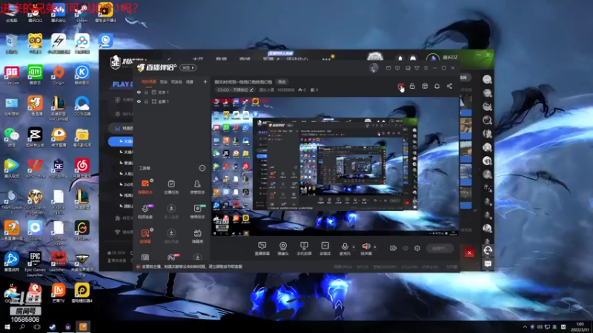Edit the CSGO category selector
This screenshot has width=593, height=333.
235,90
